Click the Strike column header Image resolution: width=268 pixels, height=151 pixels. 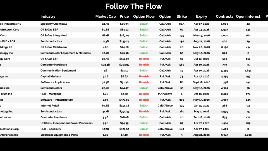182,16
